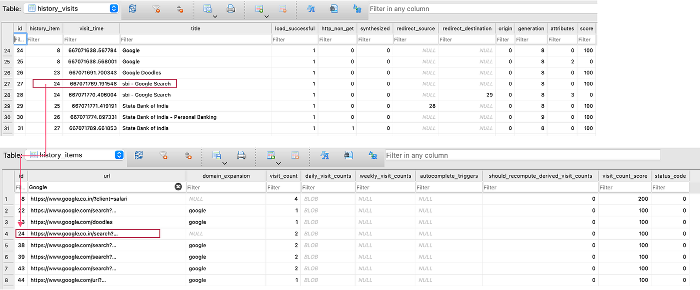Click the score column header
This screenshot has width=700, height=290.
586,28
